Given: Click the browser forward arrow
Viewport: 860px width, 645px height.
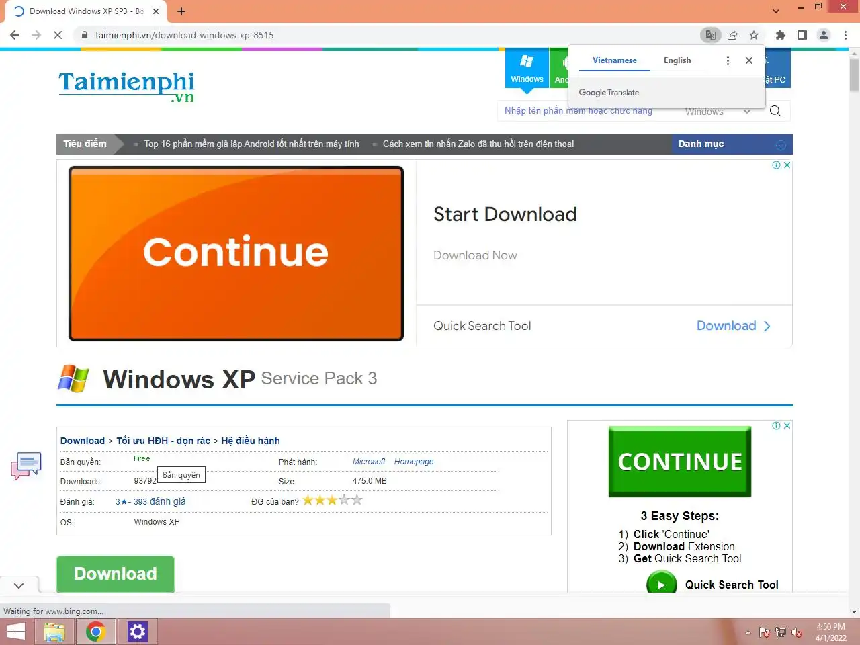Looking at the screenshot, I should click(36, 35).
